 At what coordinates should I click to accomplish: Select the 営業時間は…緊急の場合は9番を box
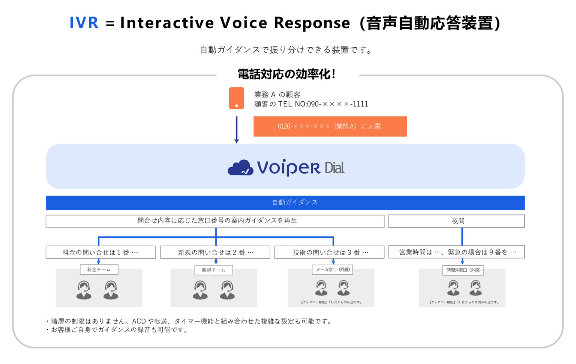coord(456,252)
